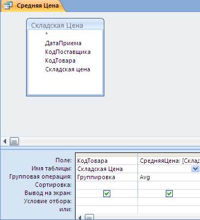Click the design grid horizontal scrollbar thumb

pos(89,217)
